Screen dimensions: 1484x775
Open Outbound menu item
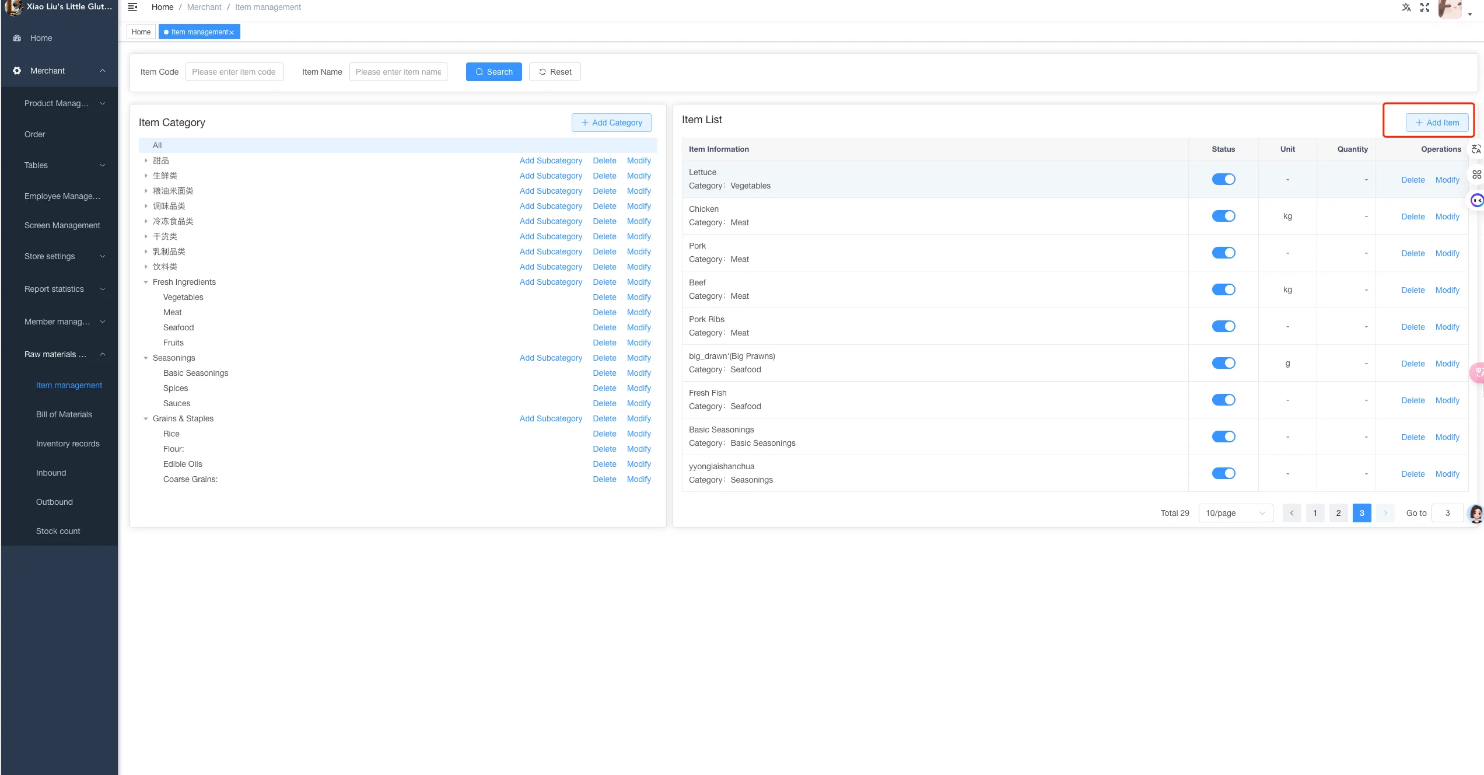click(x=54, y=502)
